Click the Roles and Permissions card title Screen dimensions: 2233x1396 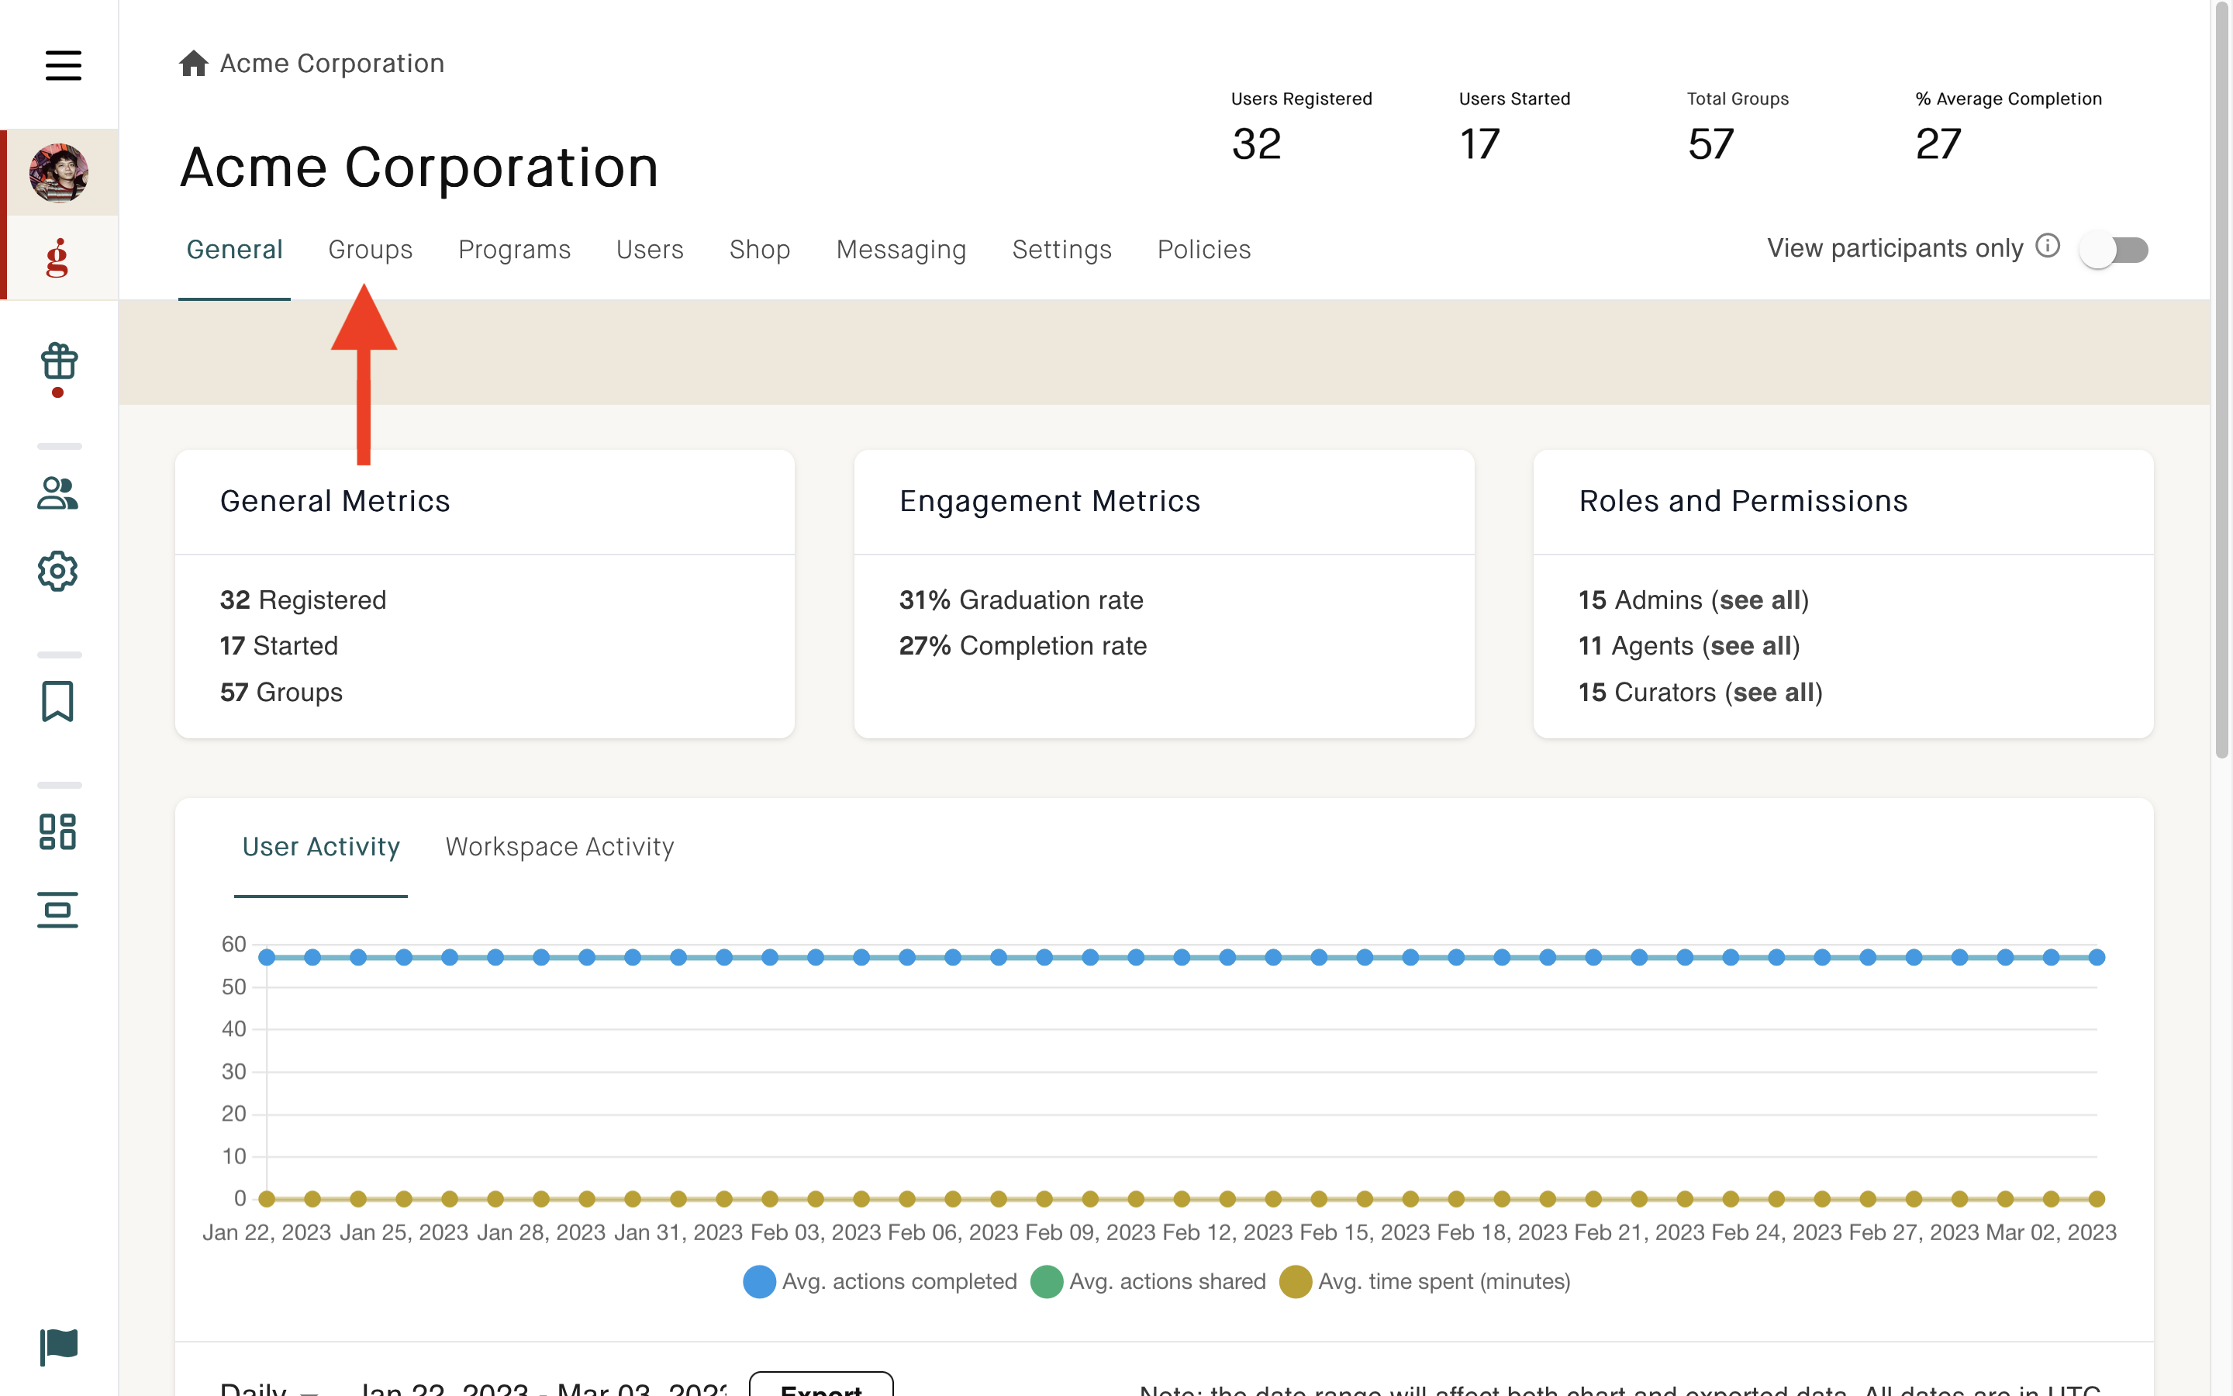(x=1743, y=501)
